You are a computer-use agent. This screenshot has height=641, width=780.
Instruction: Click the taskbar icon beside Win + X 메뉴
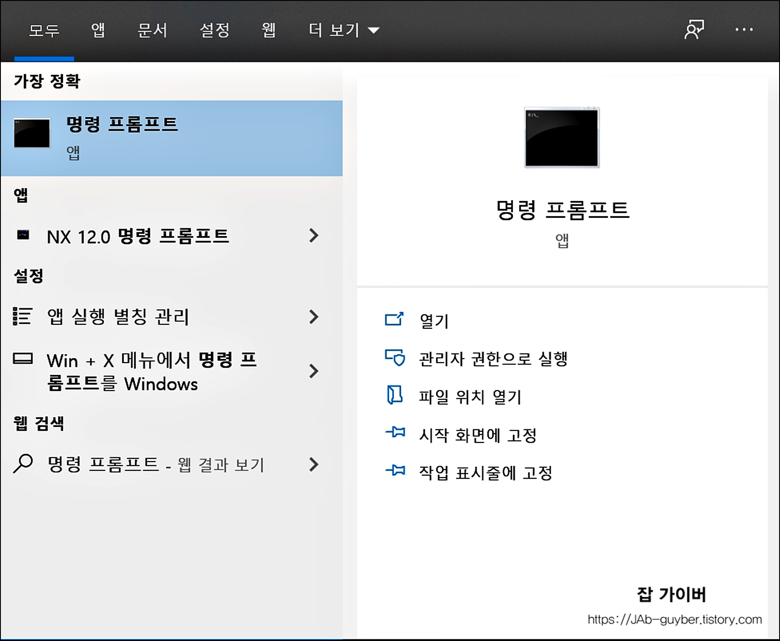23,359
